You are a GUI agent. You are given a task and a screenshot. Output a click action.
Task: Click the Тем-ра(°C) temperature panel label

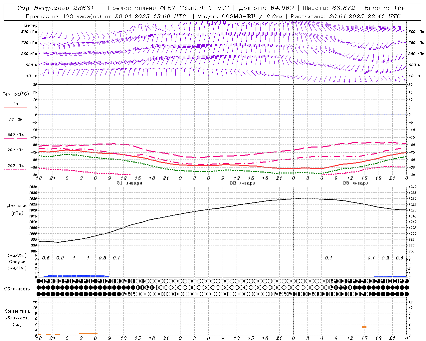tap(16, 94)
